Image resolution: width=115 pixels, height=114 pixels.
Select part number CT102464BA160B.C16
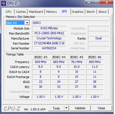49,43
